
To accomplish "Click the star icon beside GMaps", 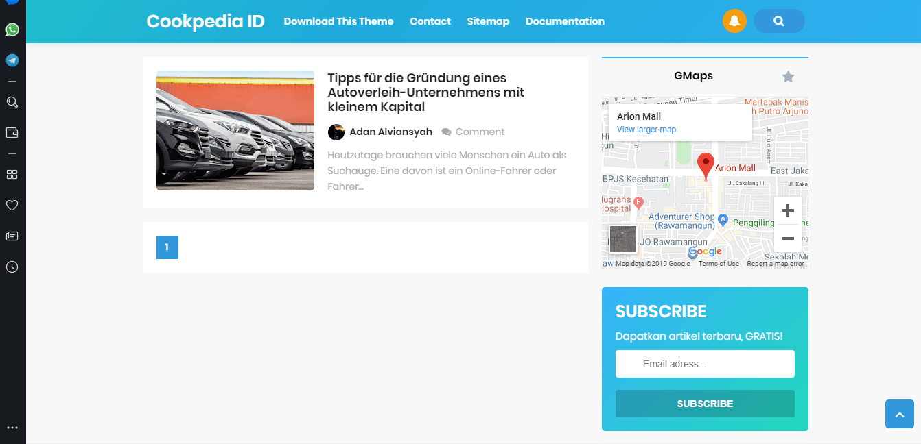I will coord(788,77).
